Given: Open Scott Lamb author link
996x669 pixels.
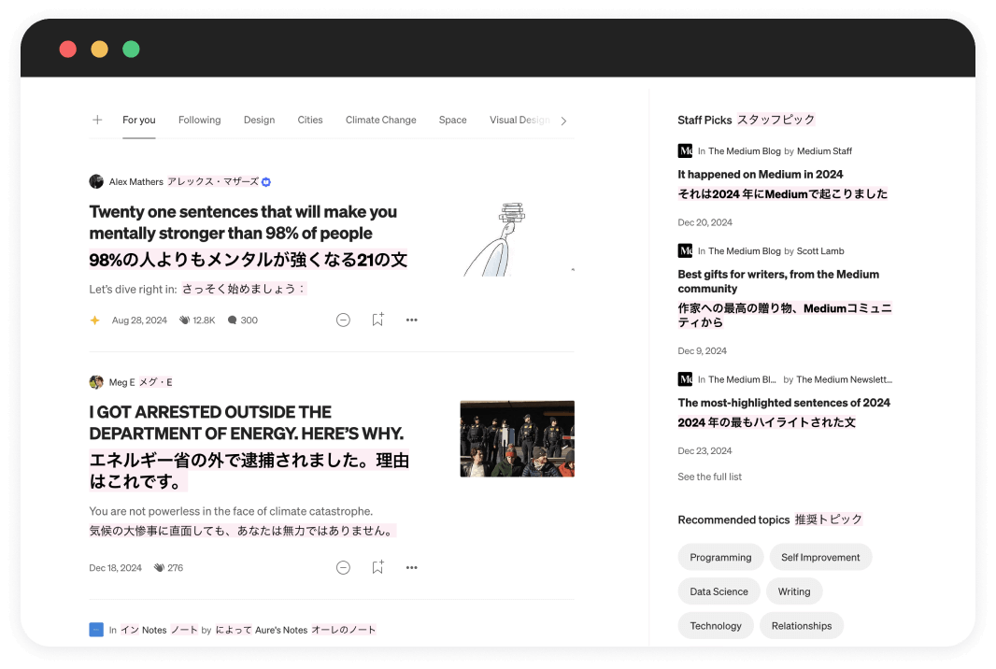Looking at the screenshot, I should pos(820,251).
